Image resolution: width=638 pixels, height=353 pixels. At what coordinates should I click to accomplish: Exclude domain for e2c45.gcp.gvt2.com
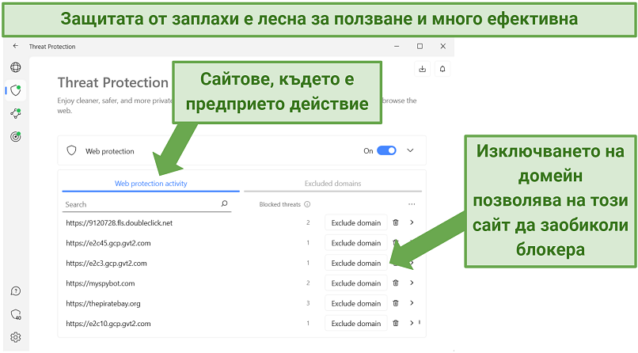coord(356,243)
